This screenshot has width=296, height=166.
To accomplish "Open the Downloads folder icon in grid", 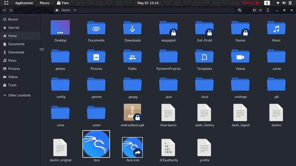I will click(132, 28).
